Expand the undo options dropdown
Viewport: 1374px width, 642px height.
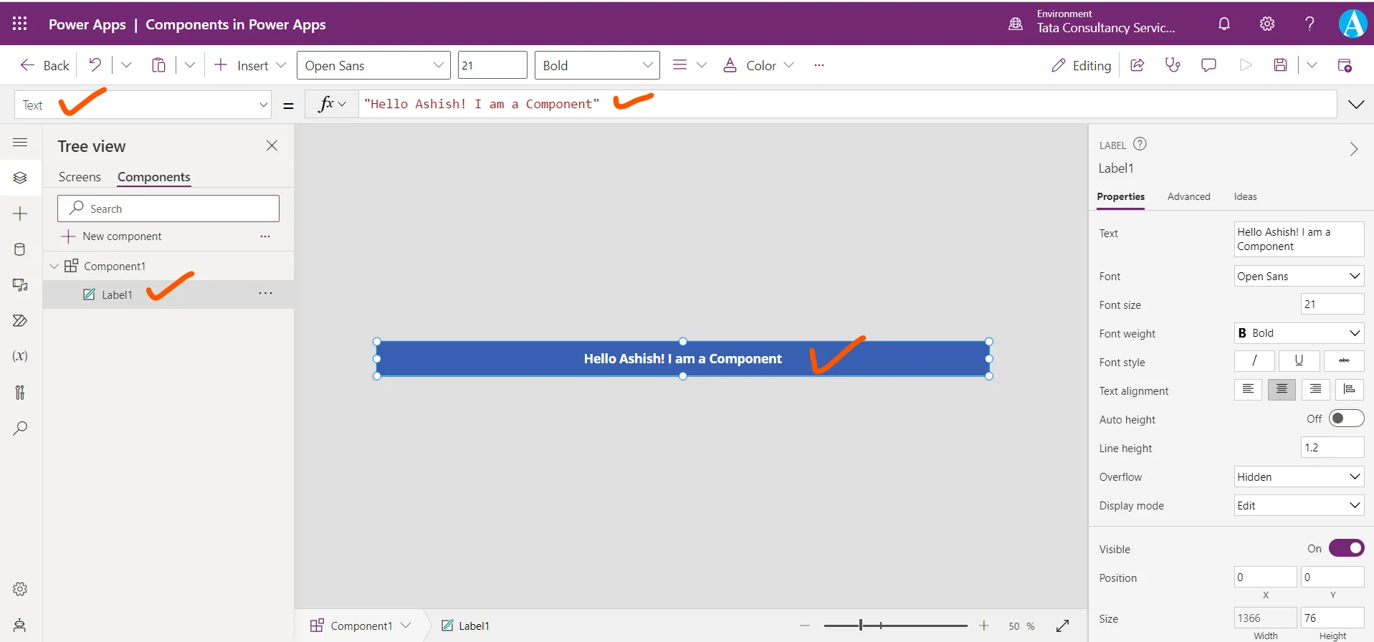tap(126, 65)
